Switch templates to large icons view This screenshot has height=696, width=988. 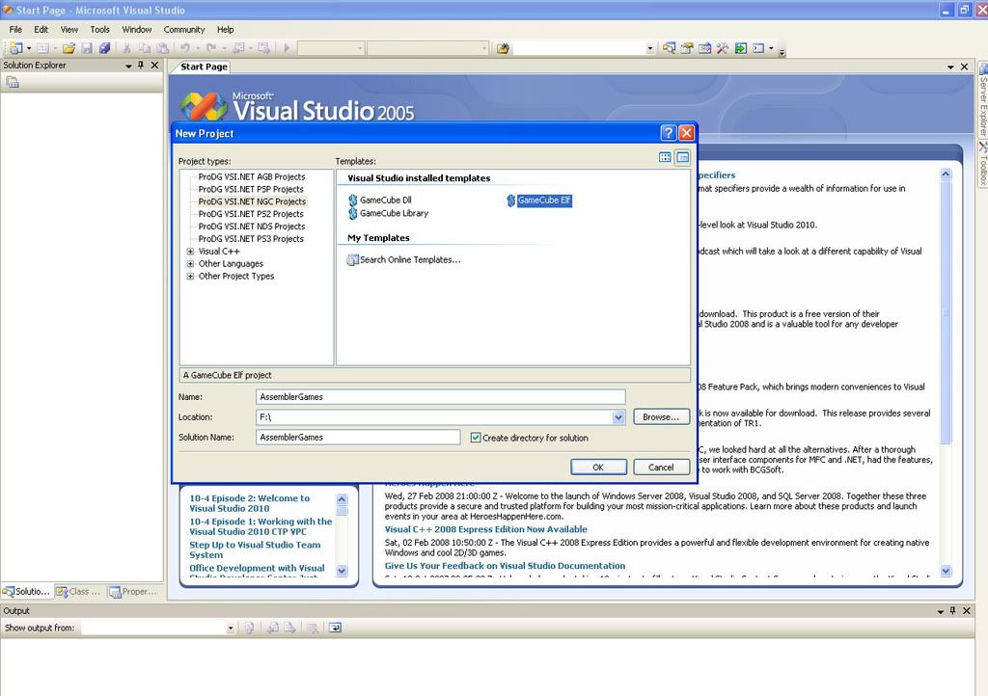[665, 157]
